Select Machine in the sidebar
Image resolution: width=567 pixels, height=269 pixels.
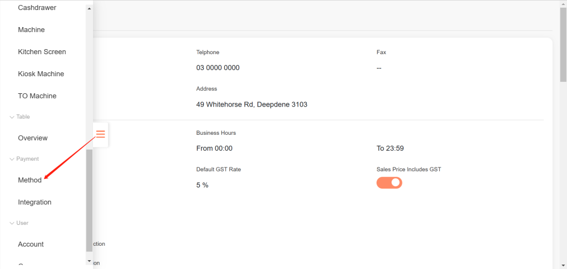[31, 30]
